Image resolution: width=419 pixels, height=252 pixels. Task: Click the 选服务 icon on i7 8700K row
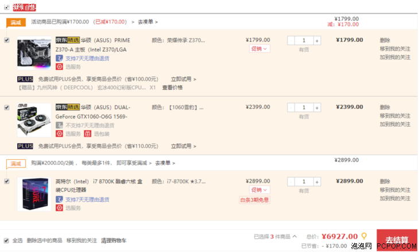pos(59,208)
